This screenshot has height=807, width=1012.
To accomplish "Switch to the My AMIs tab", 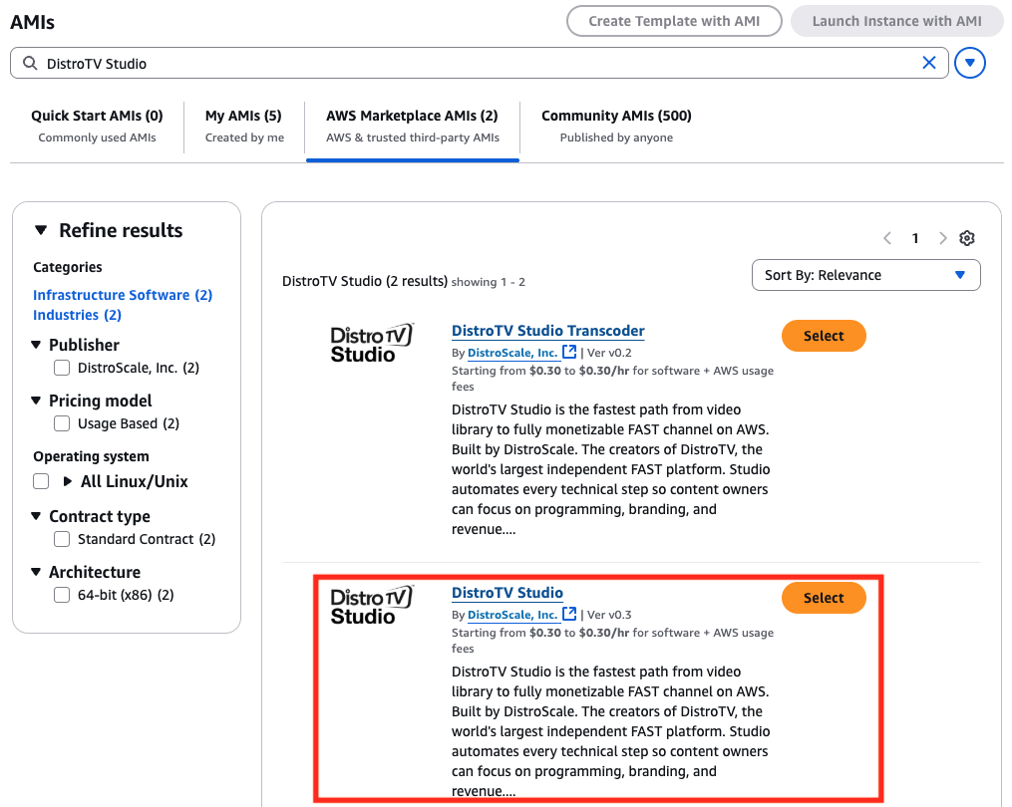I will 243,127.
